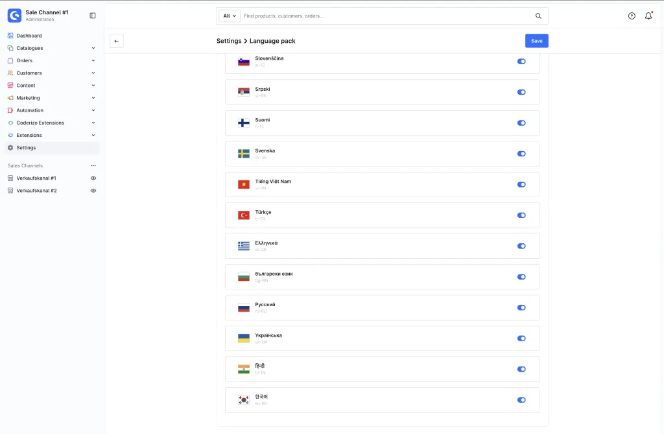This screenshot has height=434, width=664.
Task: Disable the Suomi language switch
Action: coord(521,123)
